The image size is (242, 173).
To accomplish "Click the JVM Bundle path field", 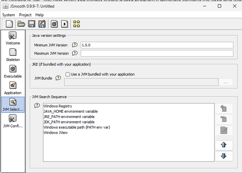I will pos(141,82).
